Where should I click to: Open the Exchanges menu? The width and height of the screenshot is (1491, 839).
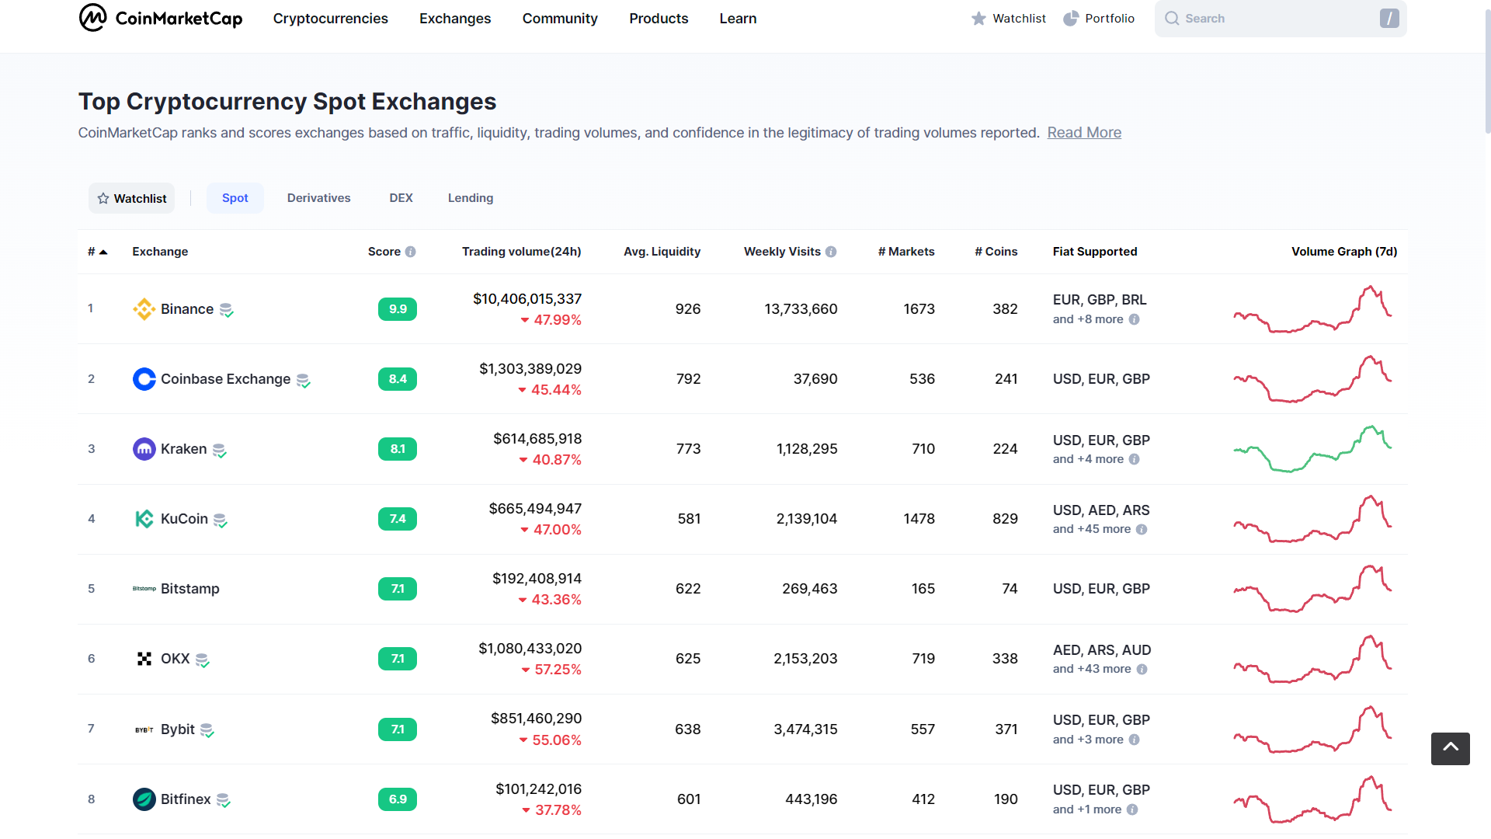tap(455, 19)
